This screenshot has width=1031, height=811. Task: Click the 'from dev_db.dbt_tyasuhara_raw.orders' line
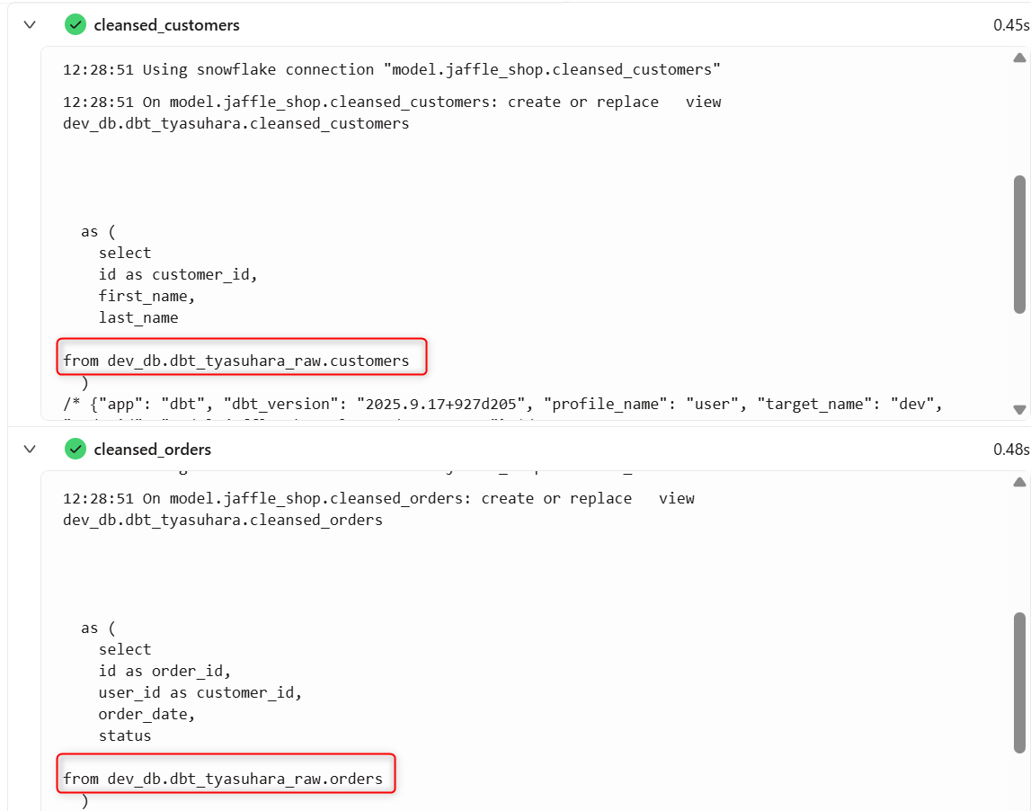pyautogui.click(x=223, y=779)
